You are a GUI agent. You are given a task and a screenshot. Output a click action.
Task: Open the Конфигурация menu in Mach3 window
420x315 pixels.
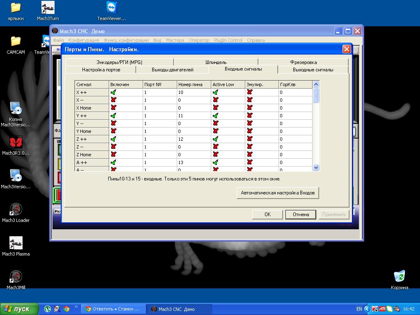pos(84,40)
